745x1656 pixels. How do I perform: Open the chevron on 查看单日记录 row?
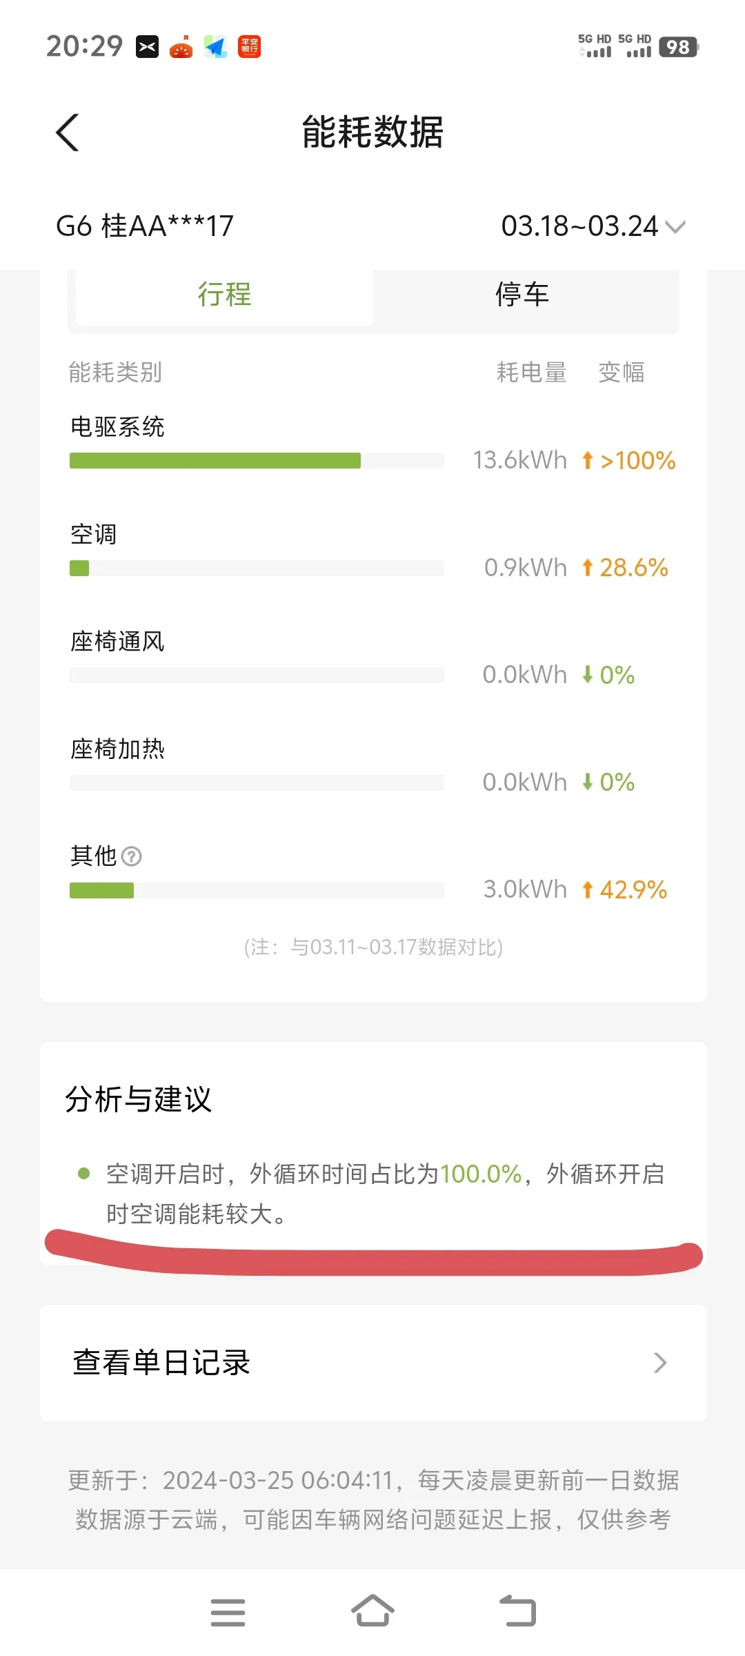point(660,1363)
